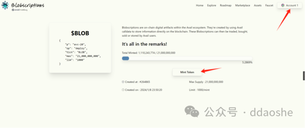This screenshot has height=128, width=305.
Task: Go to the Home page
Action: tap(200, 5)
